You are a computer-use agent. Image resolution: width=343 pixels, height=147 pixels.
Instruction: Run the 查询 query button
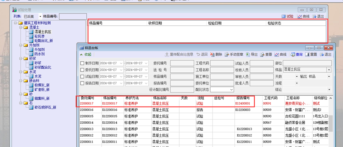[x=297, y=54]
